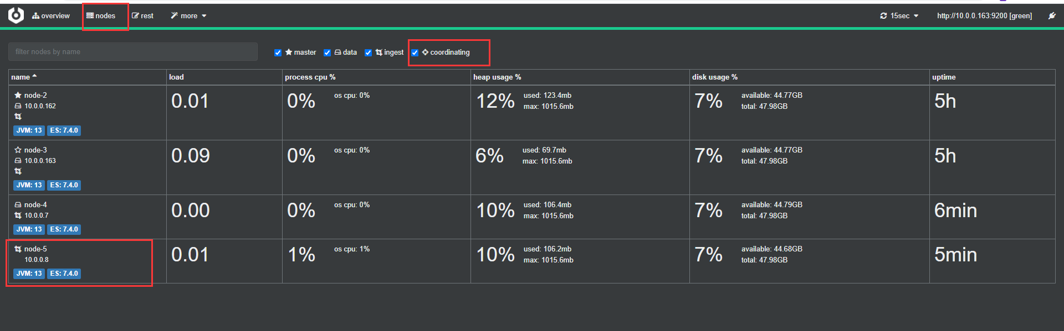
Task: Click the ES: 7.4.0 badge of node-3
Action: point(64,185)
